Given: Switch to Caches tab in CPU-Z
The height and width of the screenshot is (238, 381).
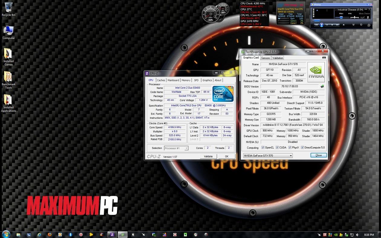Looking at the screenshot, I should click(161, 80).
